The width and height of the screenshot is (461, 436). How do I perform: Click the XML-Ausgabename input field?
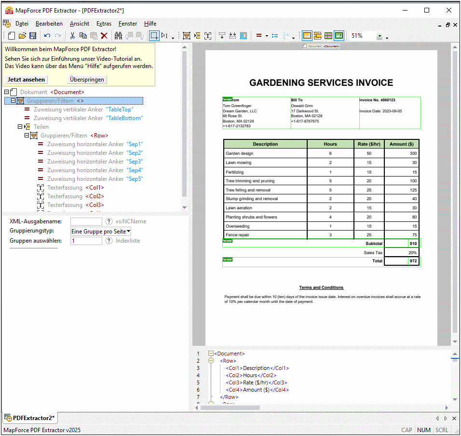click(x=86, y=221)
